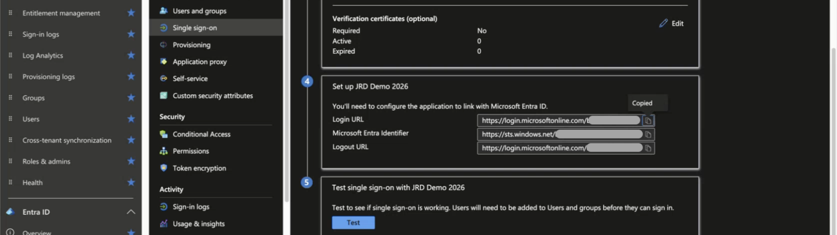Toggle the Provisioning logs favorite star

[x=131, y=76]
